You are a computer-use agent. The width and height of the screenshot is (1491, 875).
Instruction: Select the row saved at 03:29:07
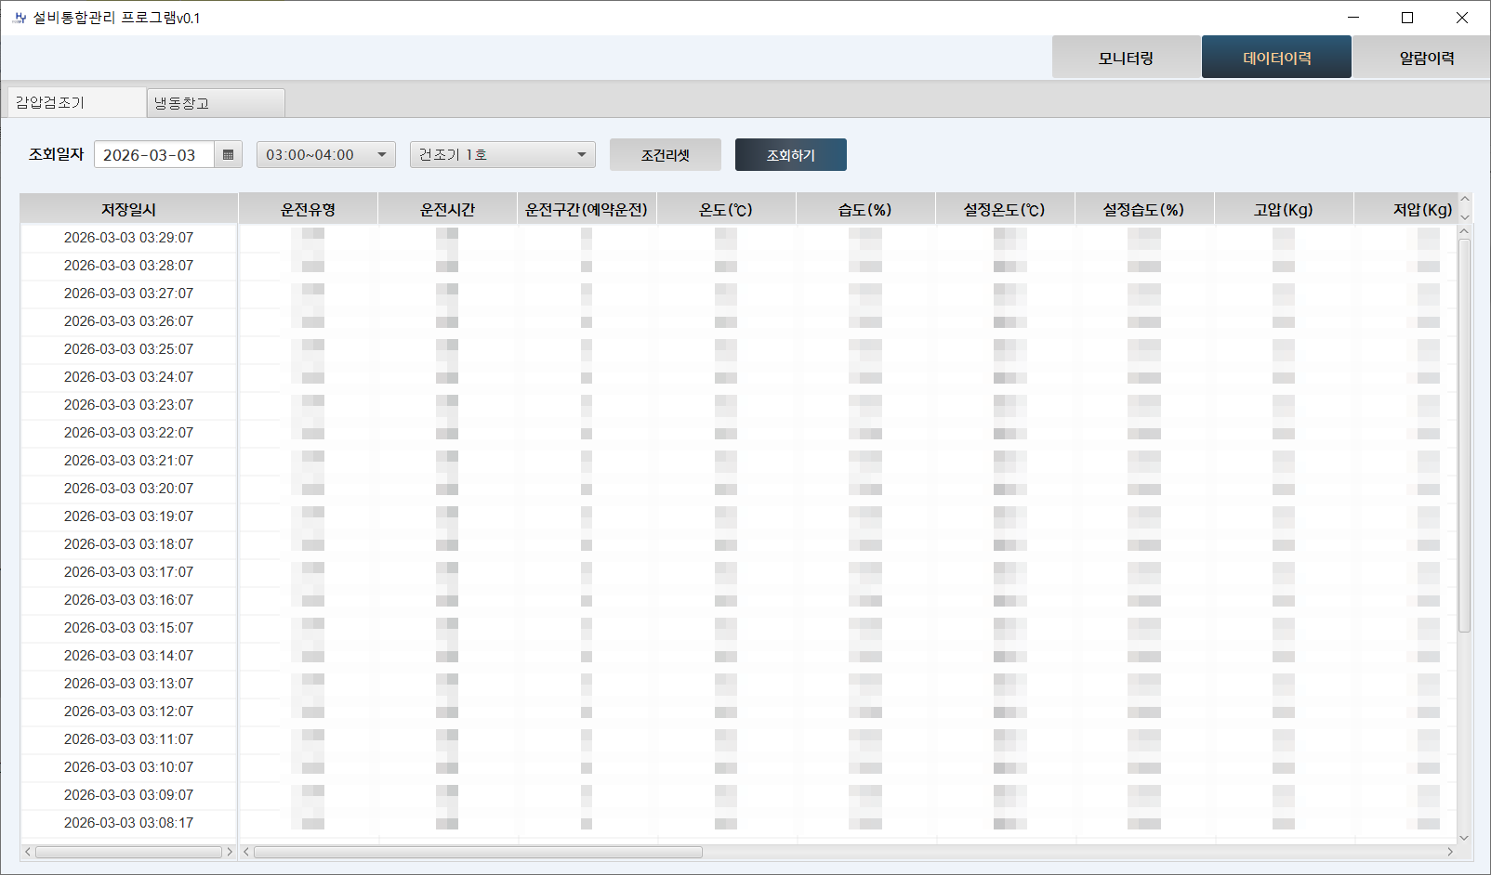click(128, 238)
